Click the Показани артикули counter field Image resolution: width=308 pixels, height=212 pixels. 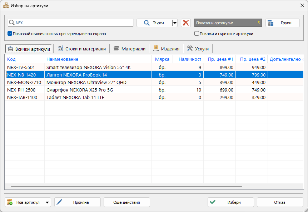point(228,23)
